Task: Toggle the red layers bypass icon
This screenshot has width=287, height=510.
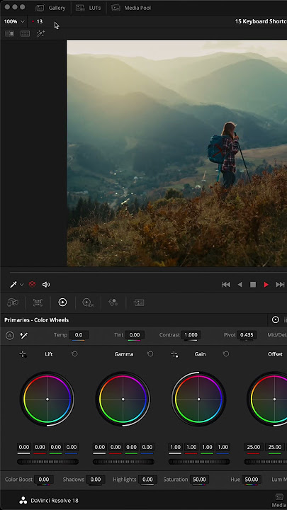Action: pos(32,284)
